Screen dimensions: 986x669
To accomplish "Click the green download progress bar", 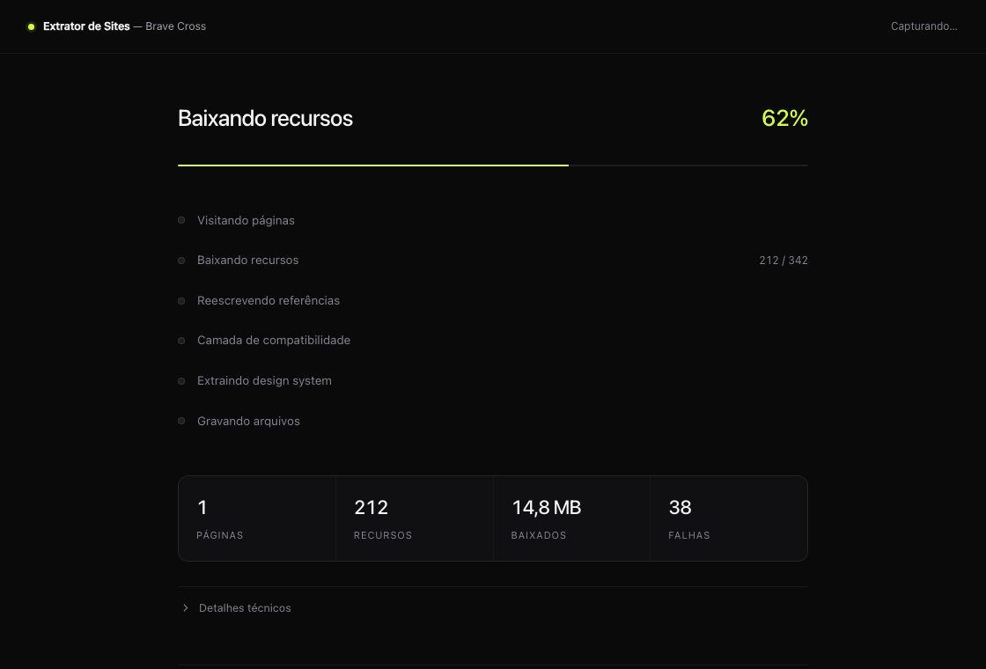I will click(373, 165).
